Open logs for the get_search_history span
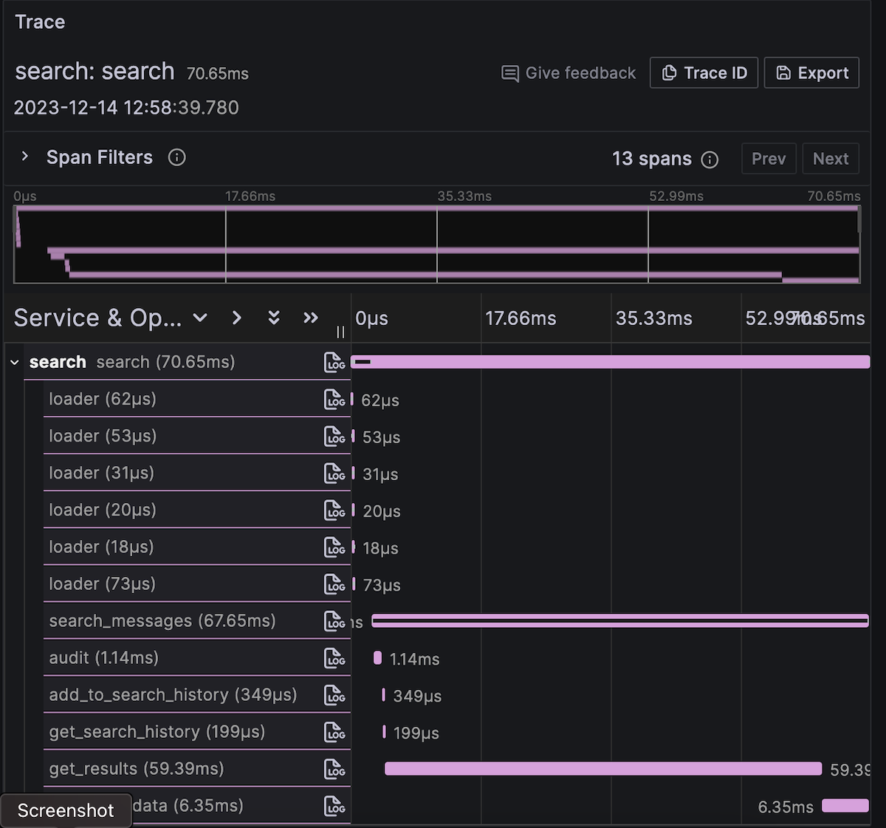This screenshot has width=886, height=828. click(x=334, y=732)
